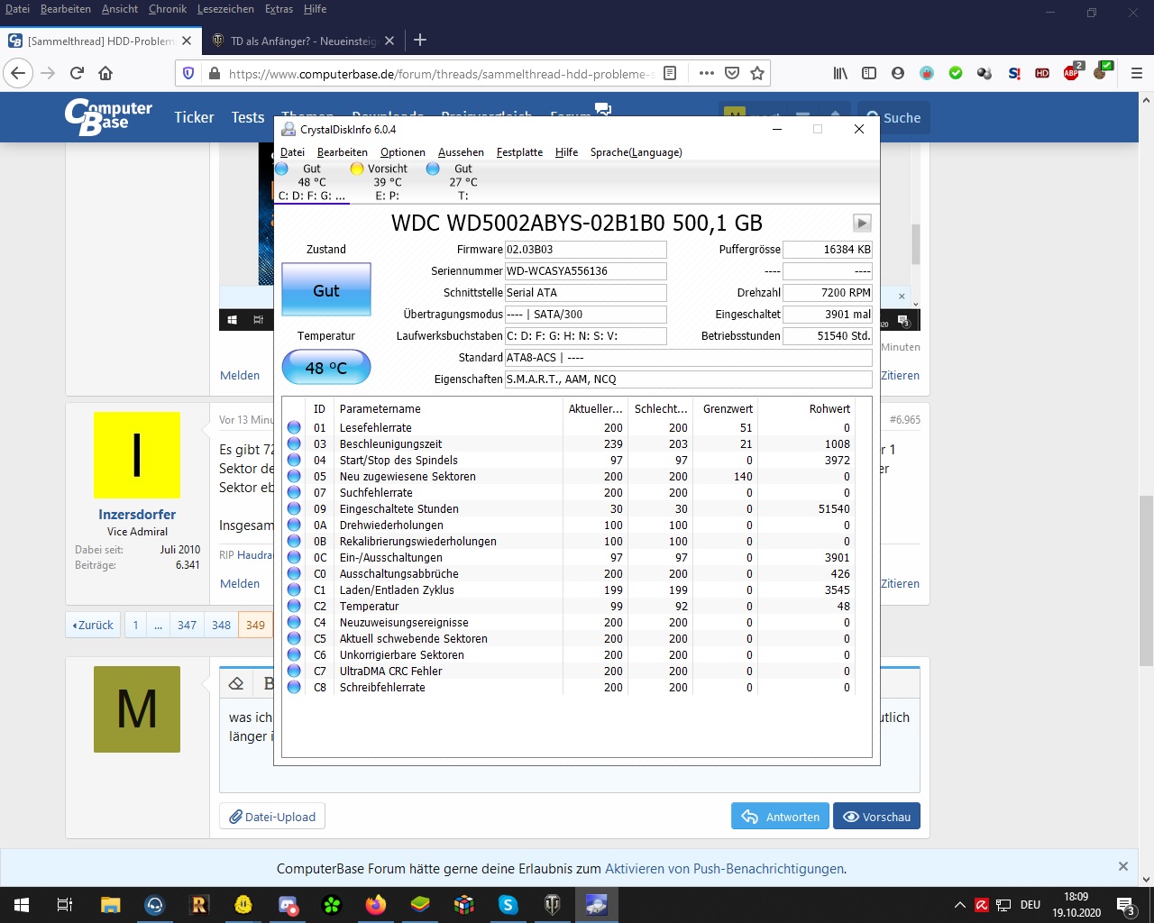
Task: Close the Sammelthread HDD-Probleme tab
Action: tap(187, 41)
